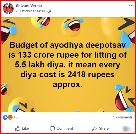Click the word 'Budget' in the post image

[x=24, y=45]
